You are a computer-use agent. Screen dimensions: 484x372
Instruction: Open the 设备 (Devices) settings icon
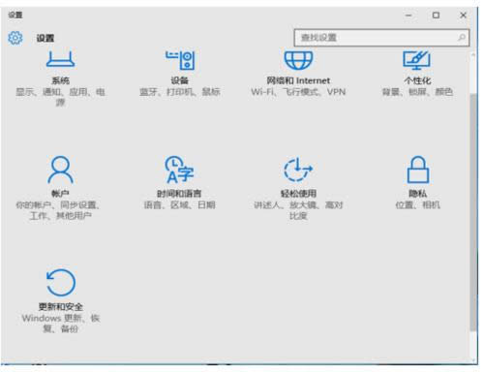tap(180, 60)
